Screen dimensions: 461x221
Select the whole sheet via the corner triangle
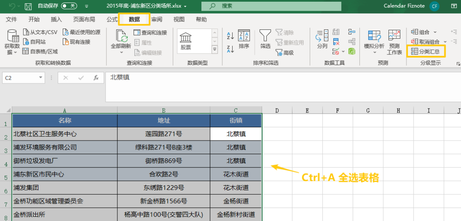8,110
